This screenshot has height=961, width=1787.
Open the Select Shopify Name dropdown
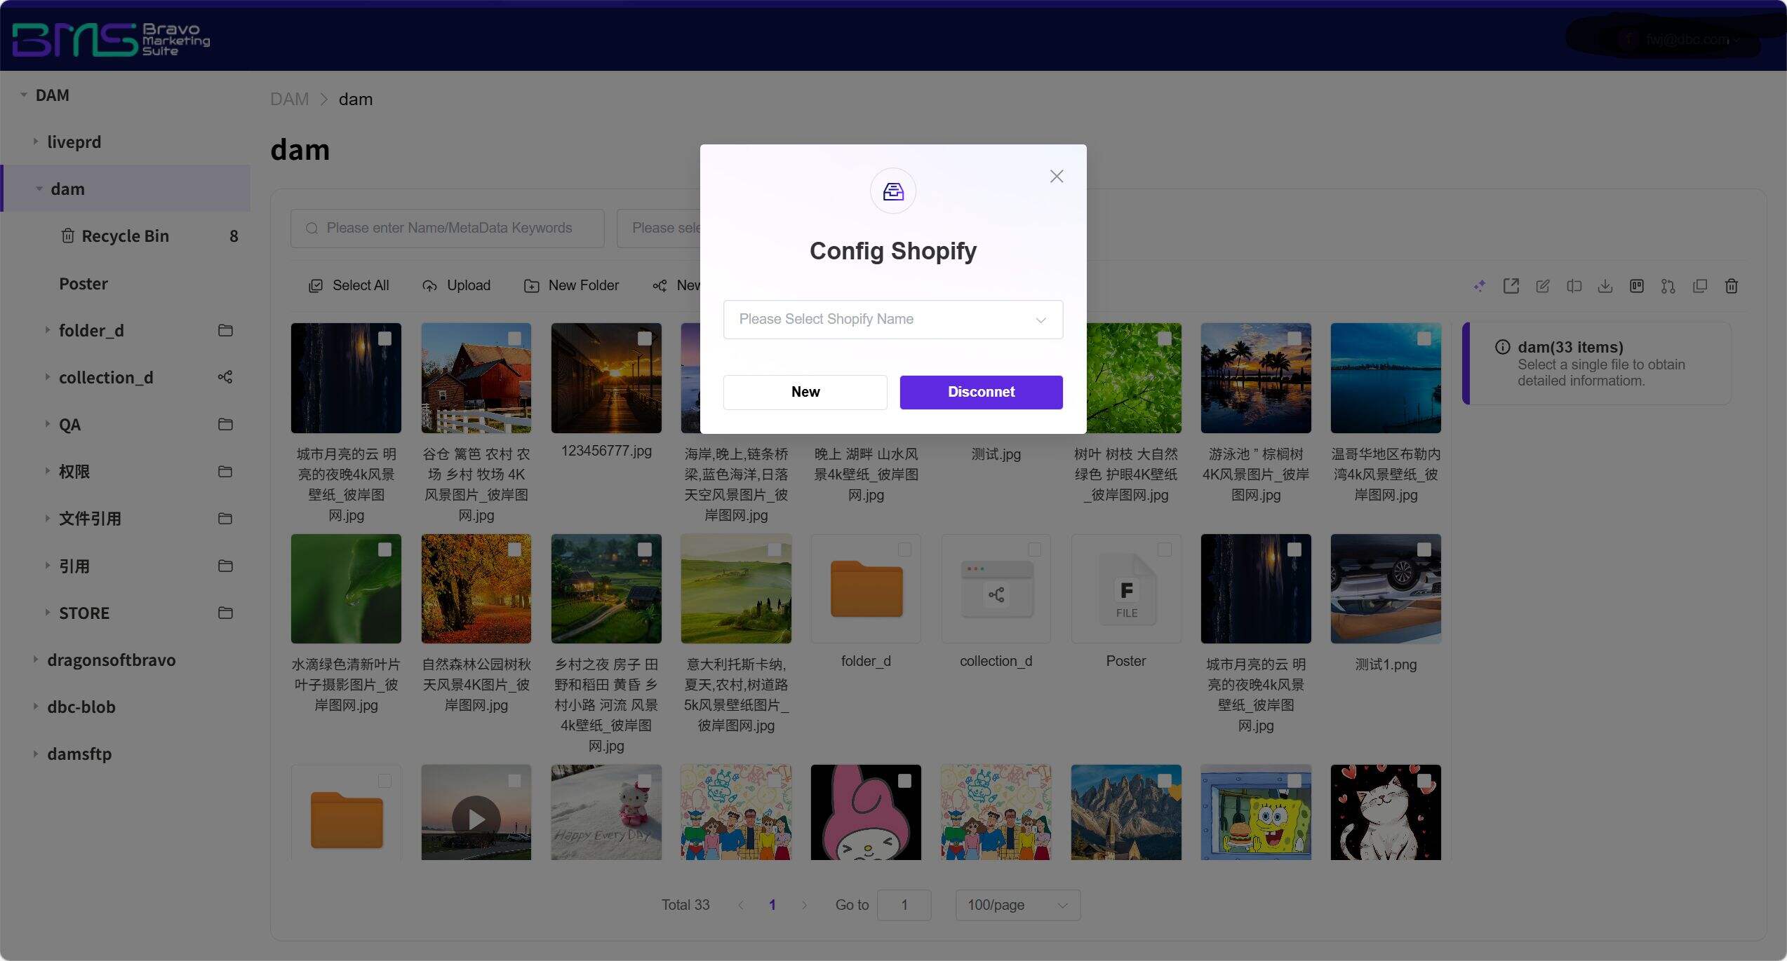tap(892, 320)
